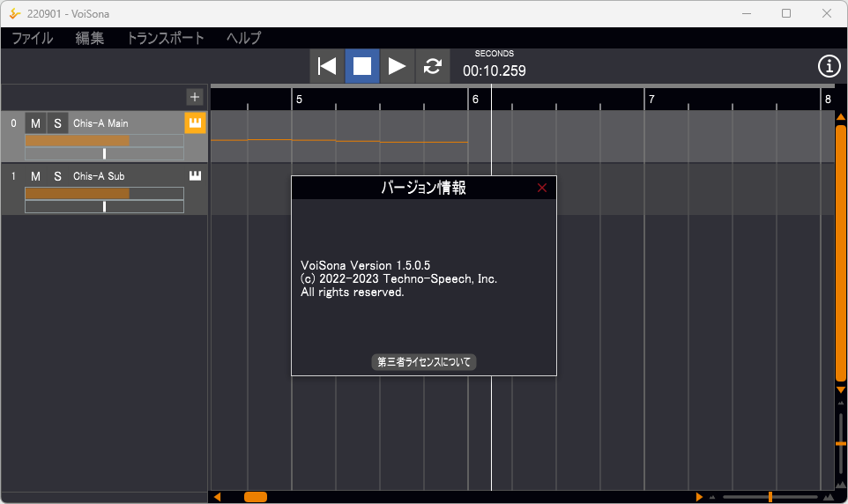The image size is (848, 504).
Task: Toggle loop playback icon
Action: pyautogui.click(x=432, y=66)
